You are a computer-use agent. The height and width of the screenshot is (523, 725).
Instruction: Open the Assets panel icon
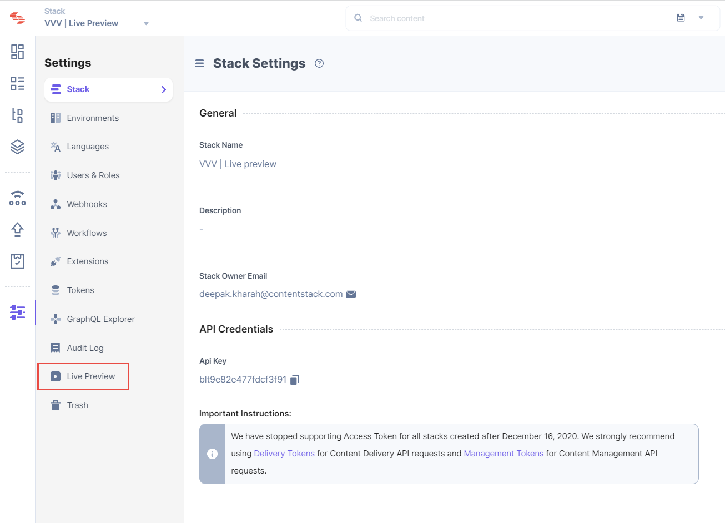tap(17, 147)
